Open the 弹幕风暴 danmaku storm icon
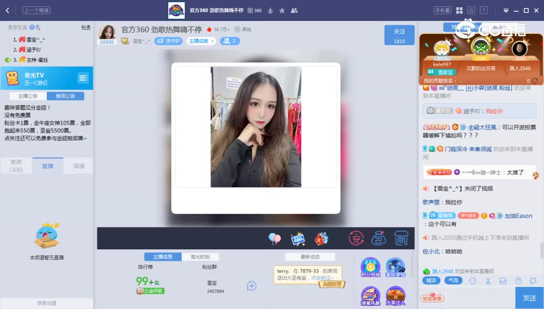 pyautogui.click(x=370, y=296)
